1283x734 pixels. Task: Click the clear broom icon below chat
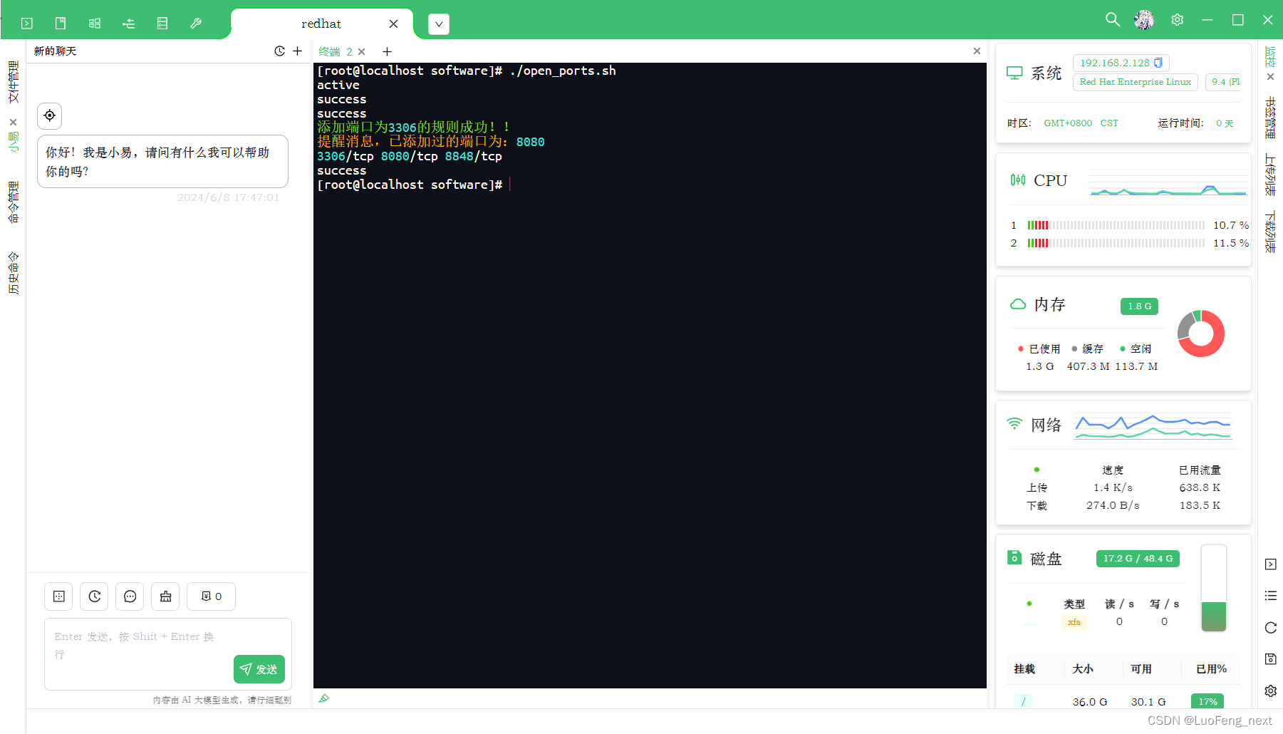[x=165, y=596]
